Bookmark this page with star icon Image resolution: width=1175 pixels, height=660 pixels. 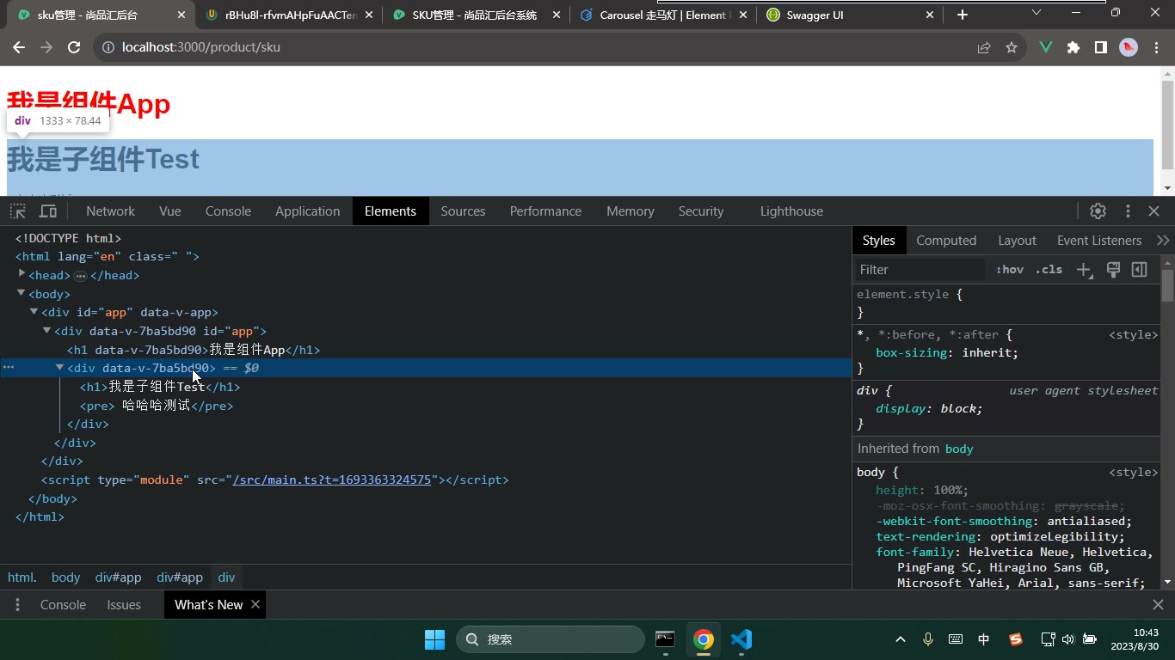coord(1012,47)
